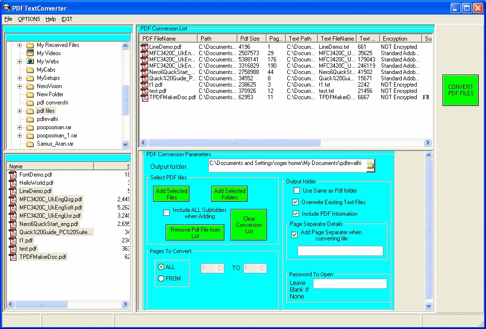Click Clear Conversion List
Screen dimensions: 486x329
[x=249, y=224]
